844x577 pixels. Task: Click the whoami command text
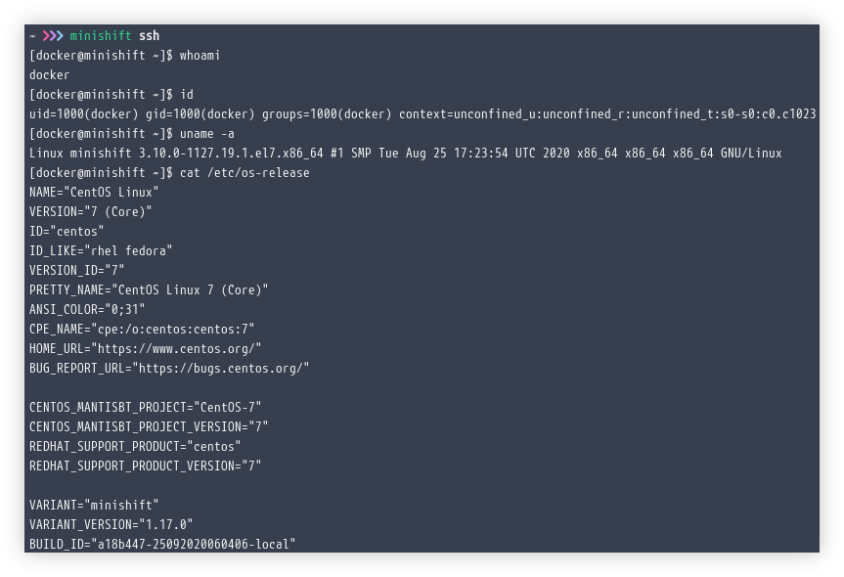click(200, 56)
